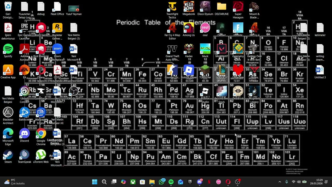The width and height of the screenshot is (332, 187).
Task: Open clock and calendar showing 15:29
Action: tap(316, 182)
